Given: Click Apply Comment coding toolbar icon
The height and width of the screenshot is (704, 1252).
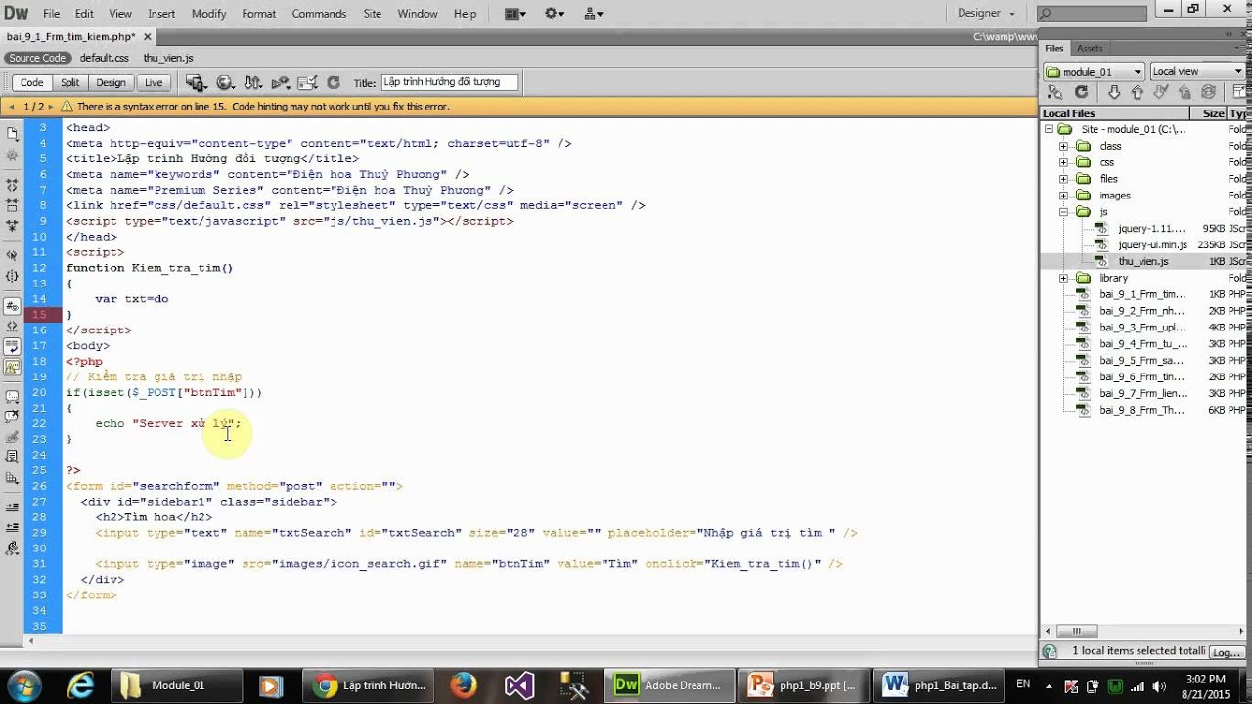Looking at the screenshot, I should pos(12,396).
